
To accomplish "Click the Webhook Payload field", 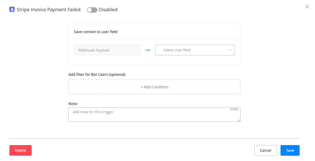I will (x=107, y=50).
